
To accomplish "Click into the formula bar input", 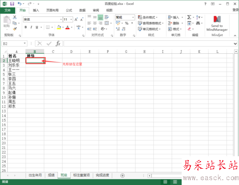I will click(x=148, y=44).
